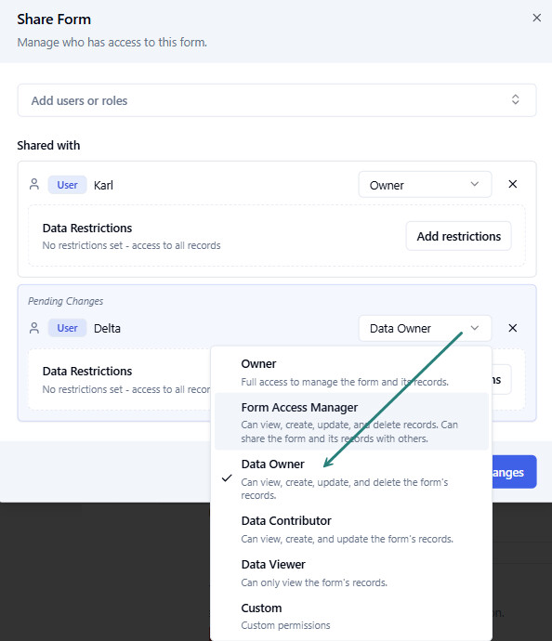Choose the Owner role option
This screenshot has width=552, height=641.
(x=351, y=372)
